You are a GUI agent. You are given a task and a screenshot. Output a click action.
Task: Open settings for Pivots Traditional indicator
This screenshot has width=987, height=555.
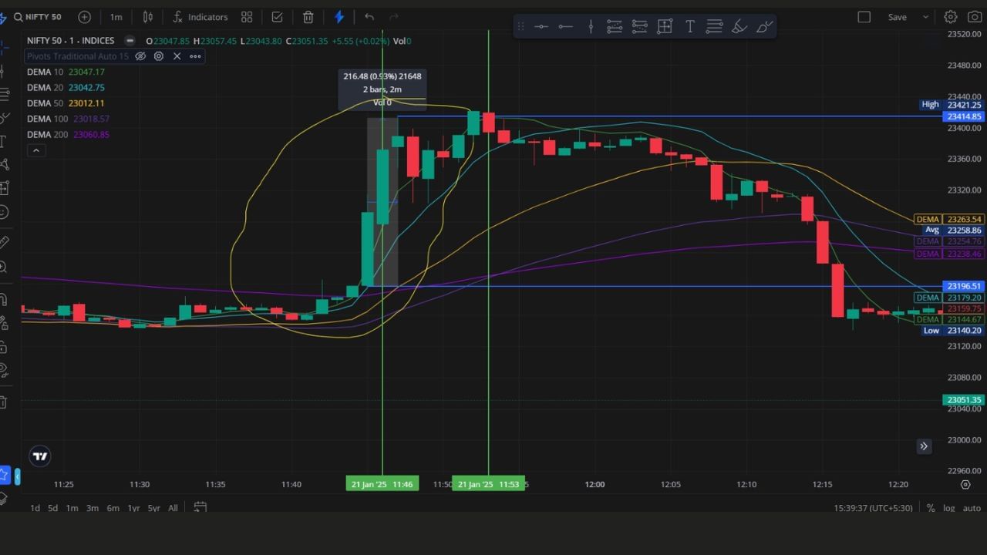[x=159, y=56]
